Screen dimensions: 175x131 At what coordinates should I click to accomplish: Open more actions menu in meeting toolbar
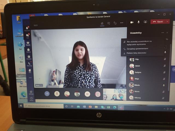[122, 23]
